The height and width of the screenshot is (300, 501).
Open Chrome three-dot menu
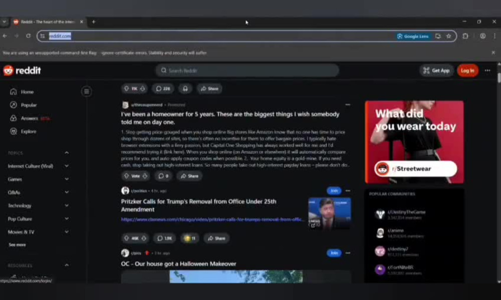point(494,36)
